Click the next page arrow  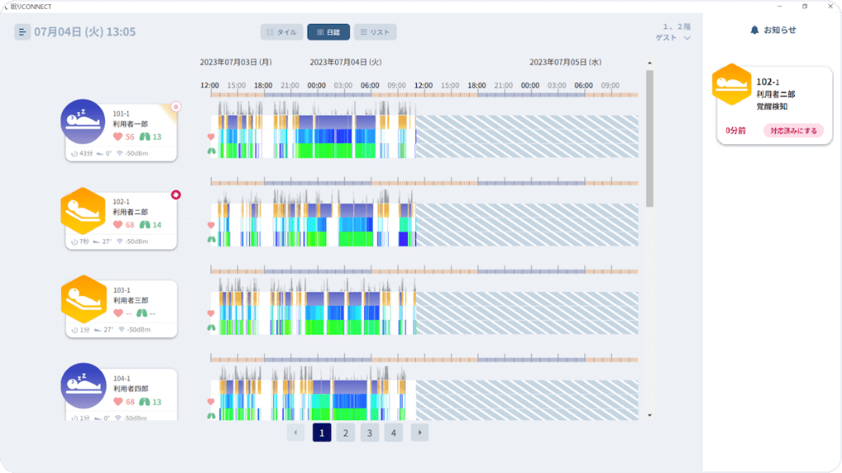(x=419, y=433)
